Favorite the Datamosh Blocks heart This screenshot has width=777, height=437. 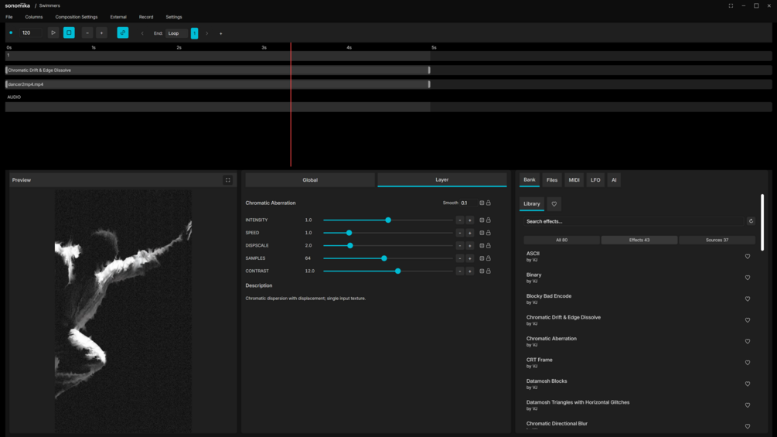click(748, 384)
